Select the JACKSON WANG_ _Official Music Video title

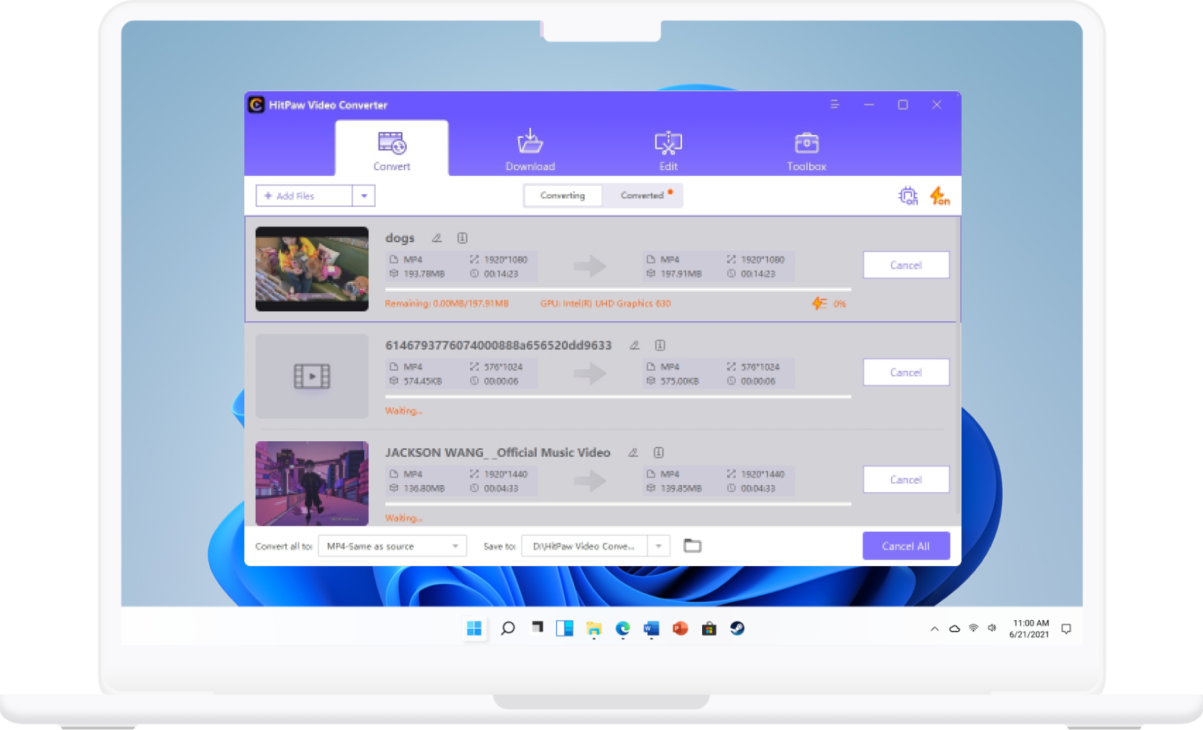pos(497,453)
